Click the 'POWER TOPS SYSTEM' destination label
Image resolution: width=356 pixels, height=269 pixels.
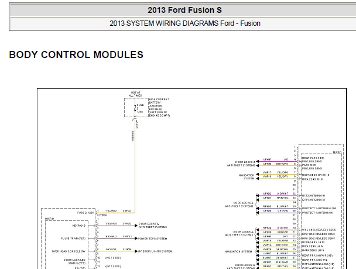[x=153, y=239]
